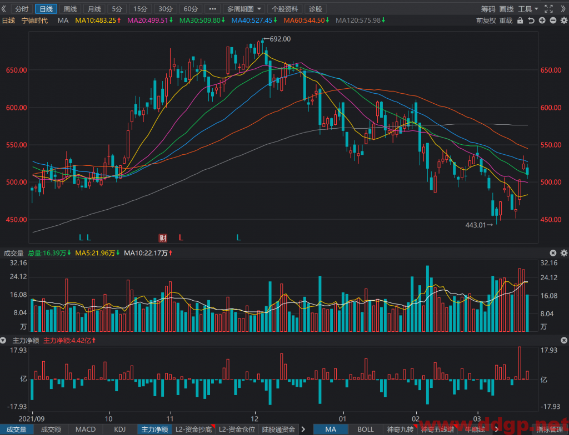Click the 财 earnings marker on chart
The height and width of the screenshot is (435, 569).
coord(163,238)
